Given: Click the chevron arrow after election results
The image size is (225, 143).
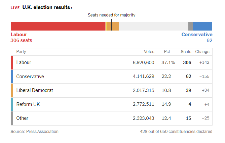Looking at the screenshot, I should pyautogui.click(x=71, y=8).
